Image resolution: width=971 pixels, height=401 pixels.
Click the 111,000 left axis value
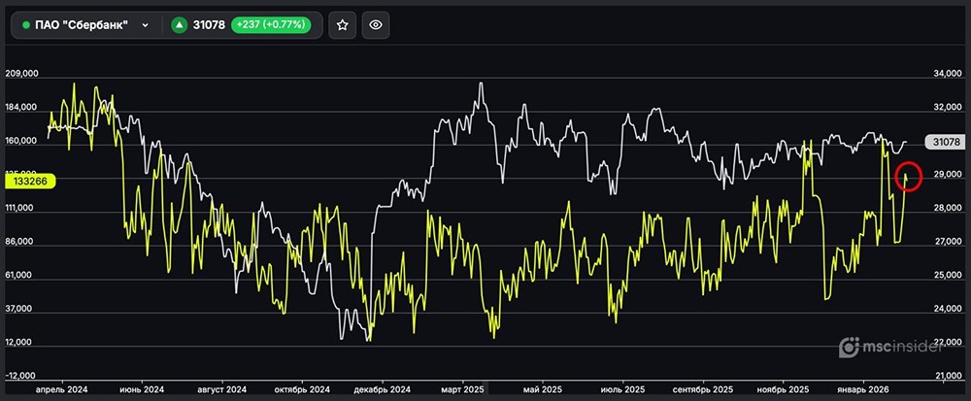[x=21, y=208]
